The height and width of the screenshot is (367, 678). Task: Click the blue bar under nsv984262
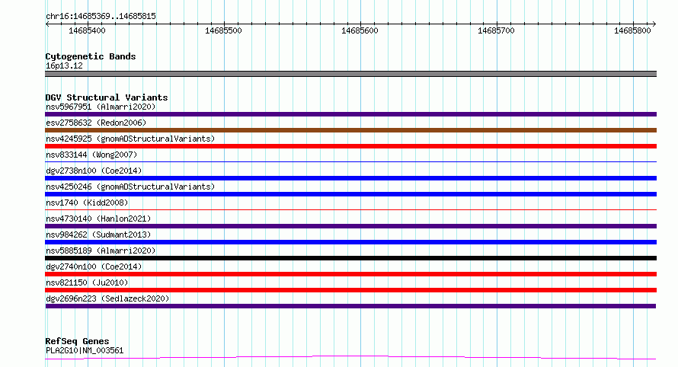[x=350, y=242]
